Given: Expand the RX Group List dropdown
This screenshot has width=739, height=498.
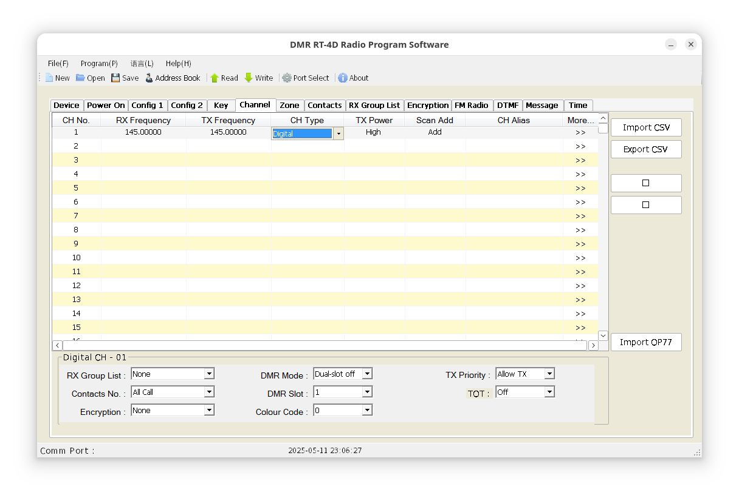Looking at the screenshot, I should (209, 374).
